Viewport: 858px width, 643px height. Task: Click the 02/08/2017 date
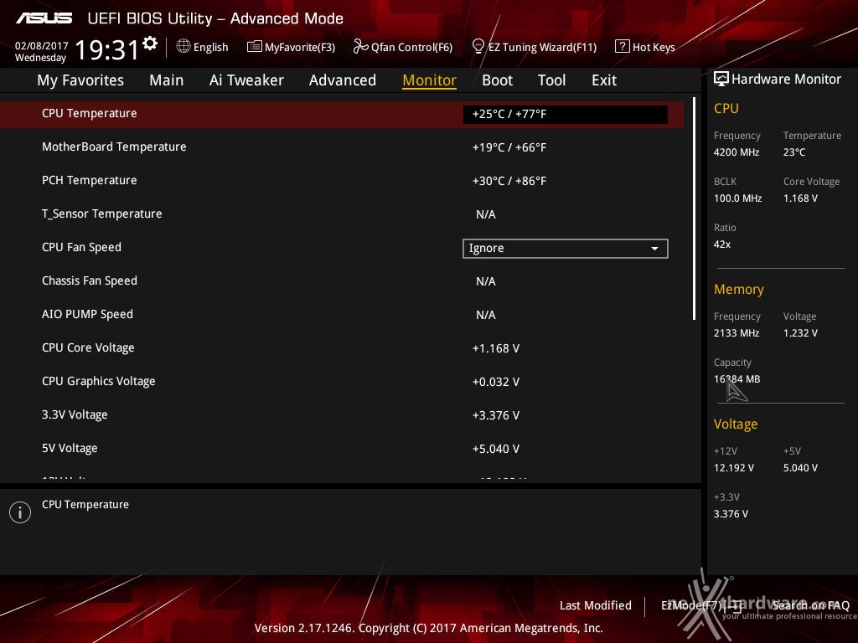click(x=42, y=46)
